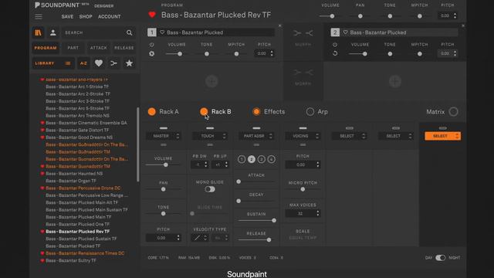Switch to PART tab
This screenshot has width=494, height=278.
73,48
